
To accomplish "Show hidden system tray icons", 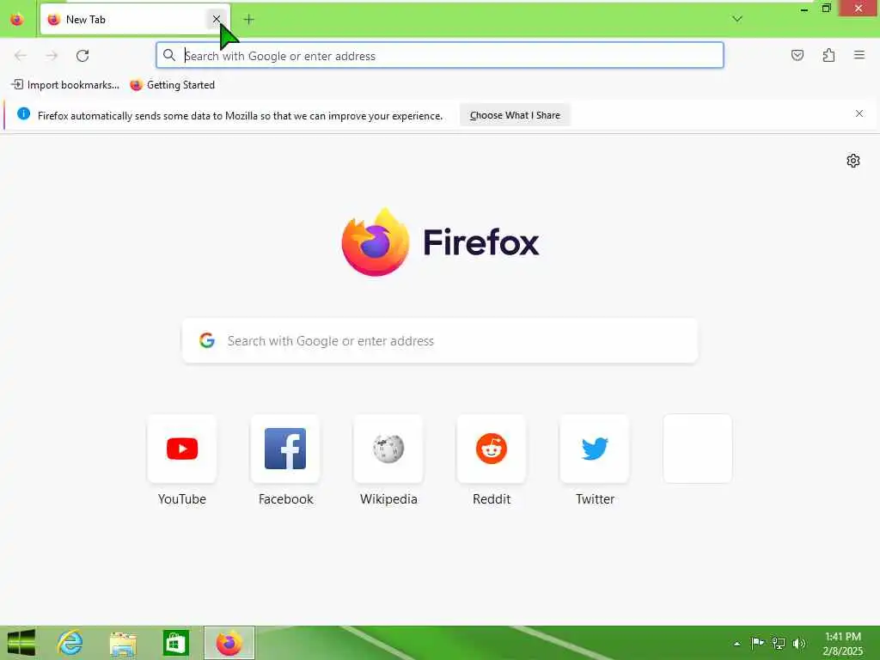I will tap(736, 644).
